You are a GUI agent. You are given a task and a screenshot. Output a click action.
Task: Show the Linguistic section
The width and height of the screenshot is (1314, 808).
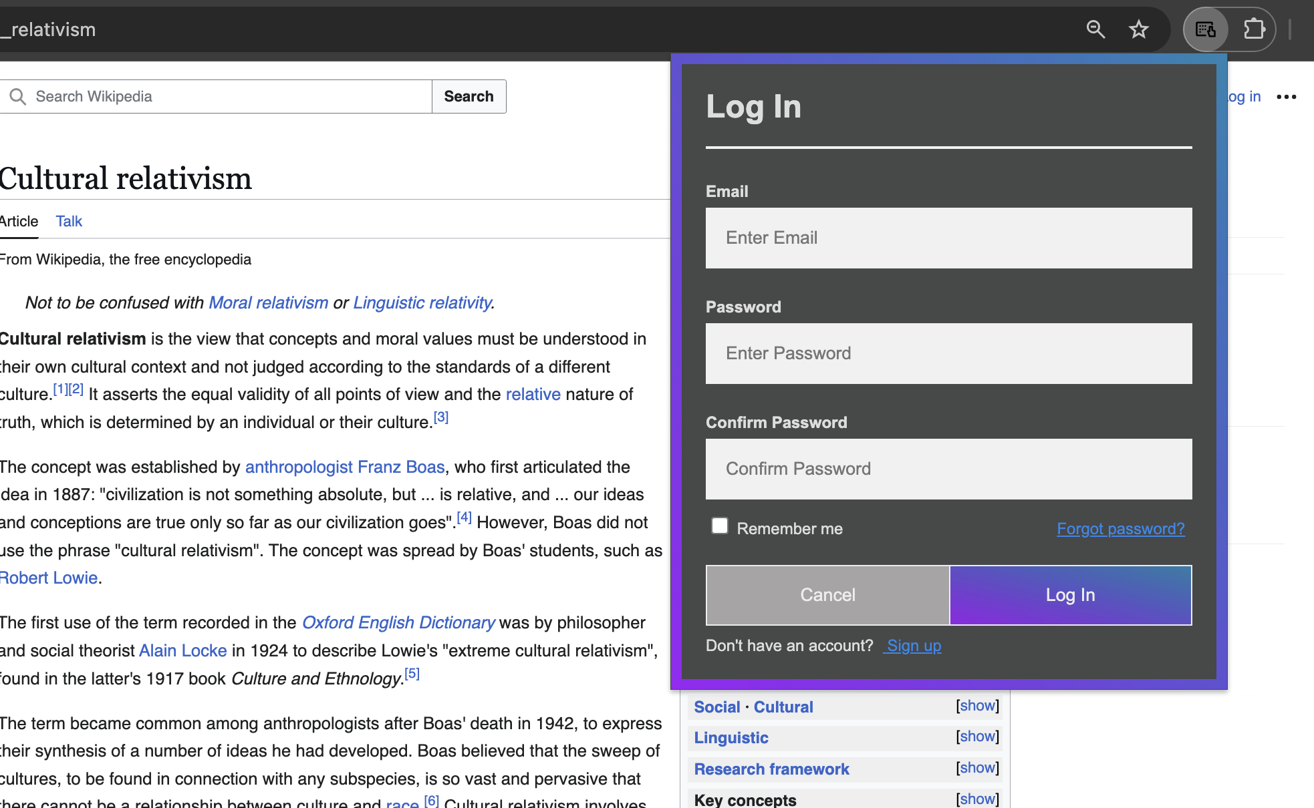coord(977,737)
